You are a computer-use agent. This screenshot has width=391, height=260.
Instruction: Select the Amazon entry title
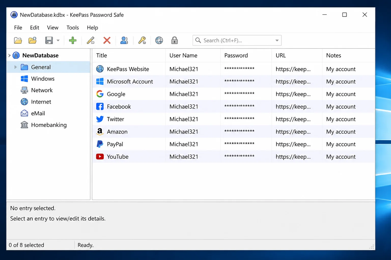click(x=117, y=132)
